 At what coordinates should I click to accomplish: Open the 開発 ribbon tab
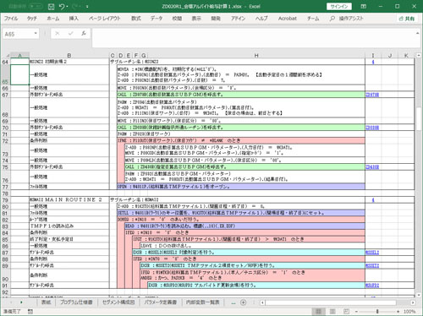coord(216,19)
